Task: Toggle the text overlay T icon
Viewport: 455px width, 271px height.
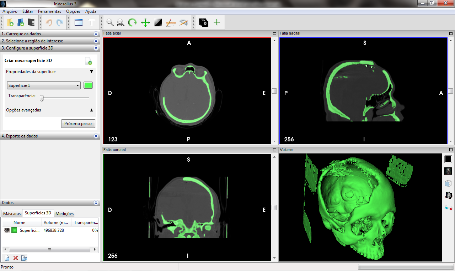Action: [91, 22]
